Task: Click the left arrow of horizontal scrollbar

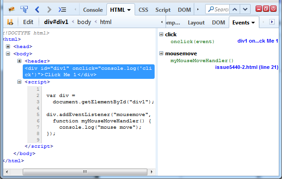Action: tap(7, 172)
